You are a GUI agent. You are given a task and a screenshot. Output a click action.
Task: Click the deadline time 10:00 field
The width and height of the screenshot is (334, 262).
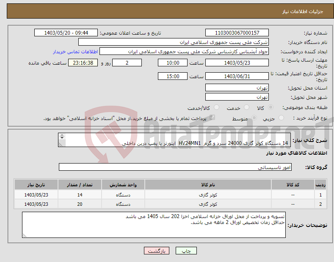pos(173,63)
